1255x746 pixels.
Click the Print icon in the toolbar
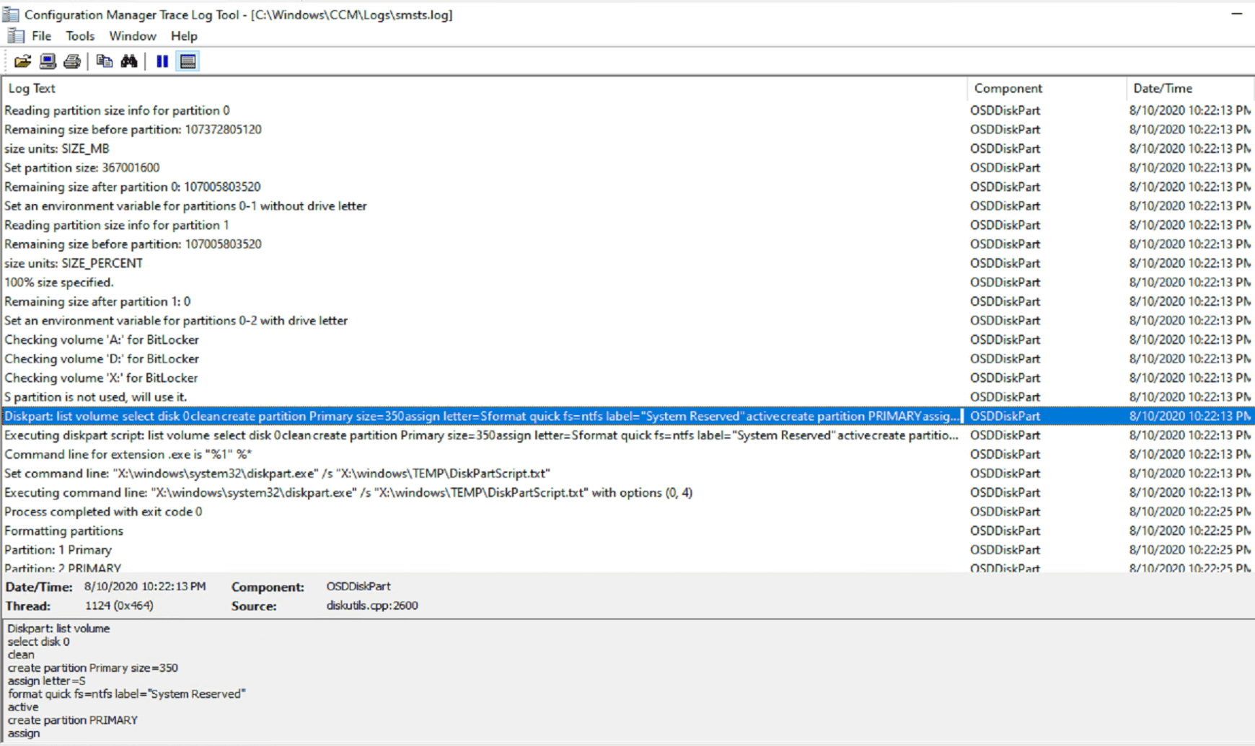click(x=71, y=61)
